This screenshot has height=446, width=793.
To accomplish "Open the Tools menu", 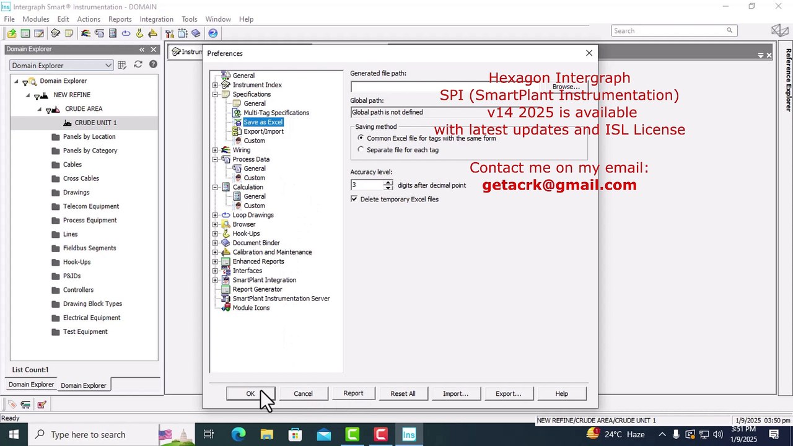I will [190, 19].
